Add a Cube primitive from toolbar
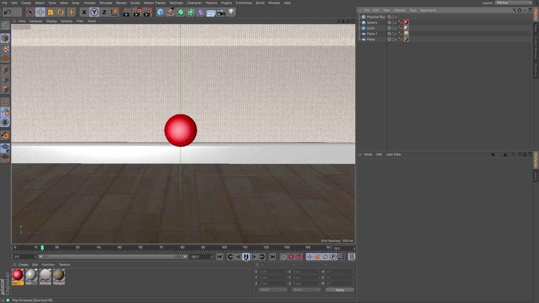Viewport: 539px width, 303px height. pyautogui.click(x=160, y=12)
